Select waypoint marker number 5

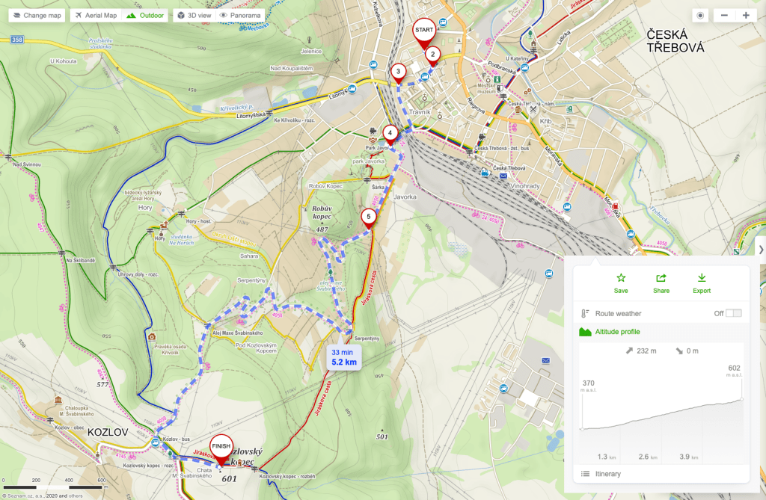(369, 219)
